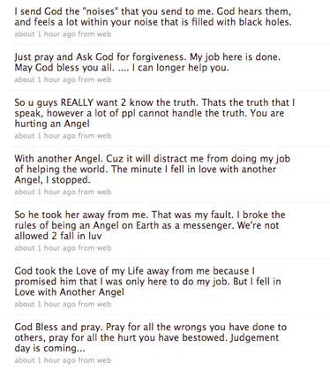Open timestamp under 'Love with Another Angel' tweet
The height and width of the screenshot is (370, 330).
pyautogui.click(x=45, y=304)
